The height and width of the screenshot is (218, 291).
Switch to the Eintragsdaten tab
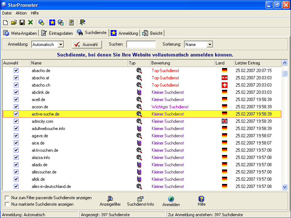point(57,33)
